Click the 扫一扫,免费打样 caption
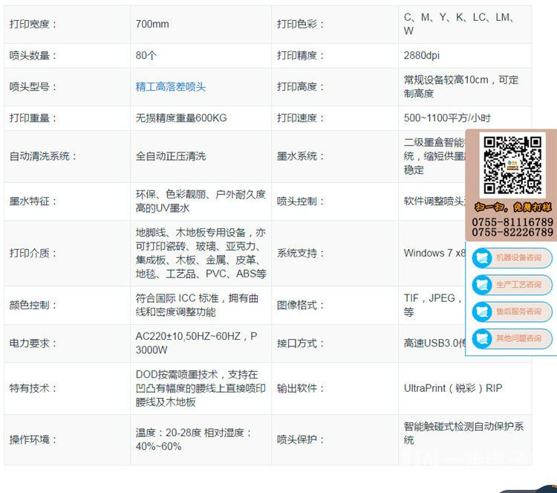 [512, 207]
